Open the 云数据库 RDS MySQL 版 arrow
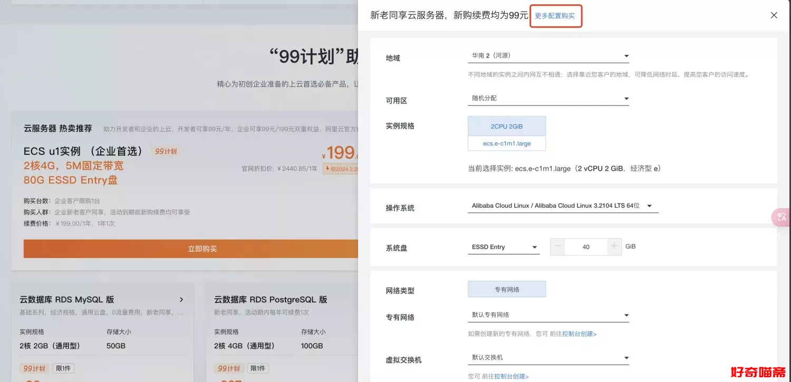Screen dimensions: 791x382 tap(181, 300)
